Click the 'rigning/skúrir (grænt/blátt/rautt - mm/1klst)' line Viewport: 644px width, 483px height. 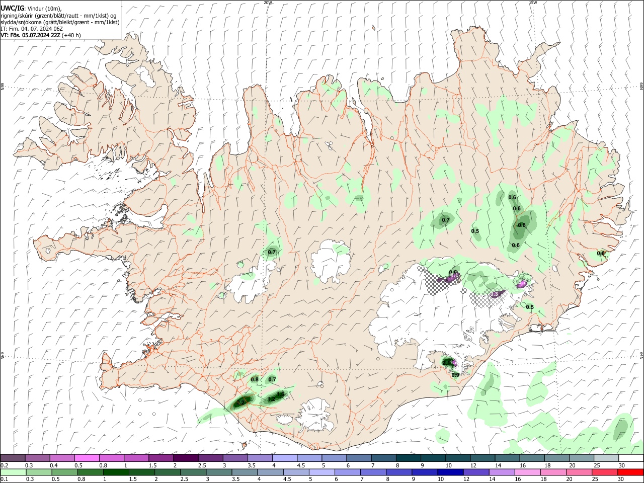[58, 16]
